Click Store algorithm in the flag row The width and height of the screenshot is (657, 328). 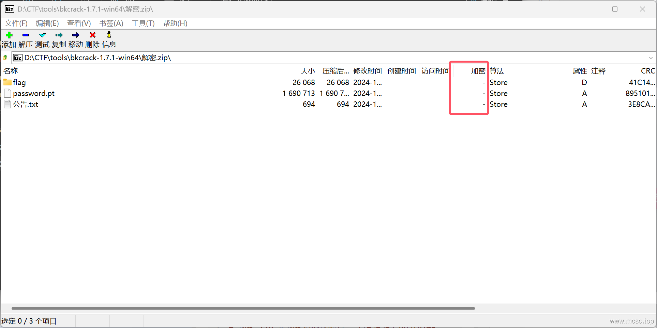coord(498,82)
